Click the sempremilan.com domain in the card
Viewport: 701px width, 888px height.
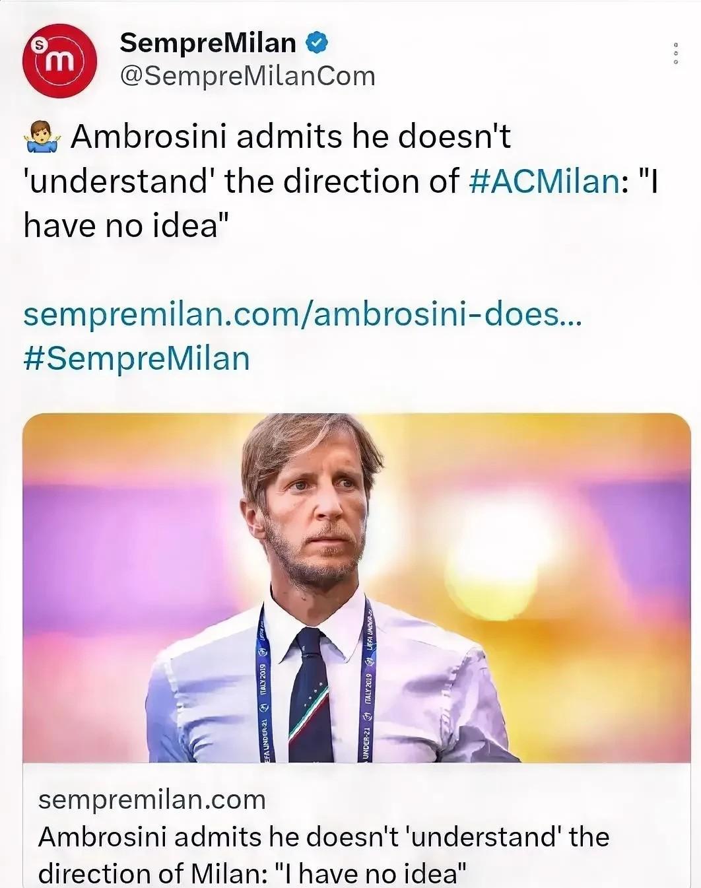(152, 800)
